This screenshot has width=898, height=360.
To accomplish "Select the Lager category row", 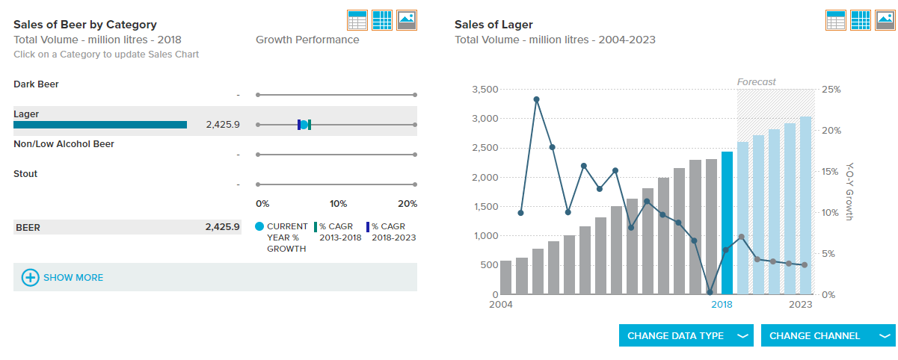I will click(215, 120).
